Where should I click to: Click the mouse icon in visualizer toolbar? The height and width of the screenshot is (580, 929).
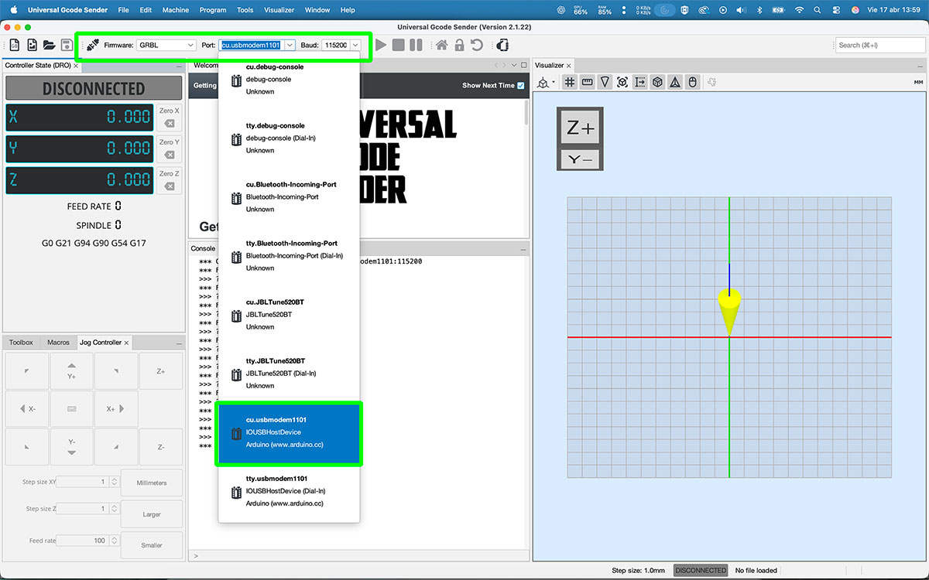coord(693,82)
